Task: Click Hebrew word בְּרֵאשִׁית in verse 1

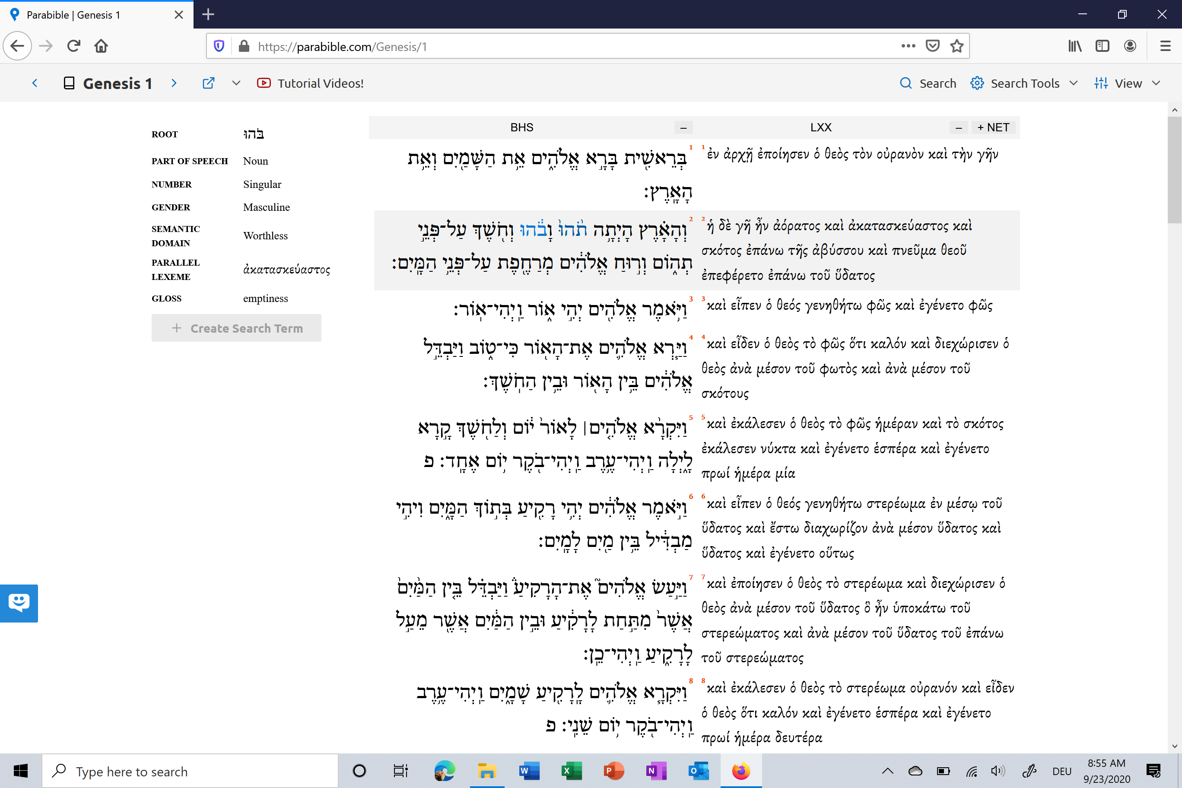Action: click(x=655, y=158)
